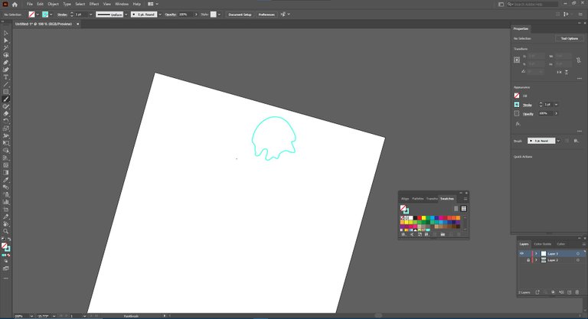Click the cyan stroke swatch in control bar
This screenshot has height=319, width=588.
45,15
